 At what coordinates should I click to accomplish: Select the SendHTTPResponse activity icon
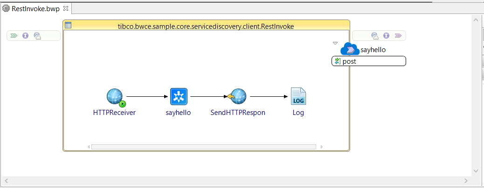[x=237, y=96]
